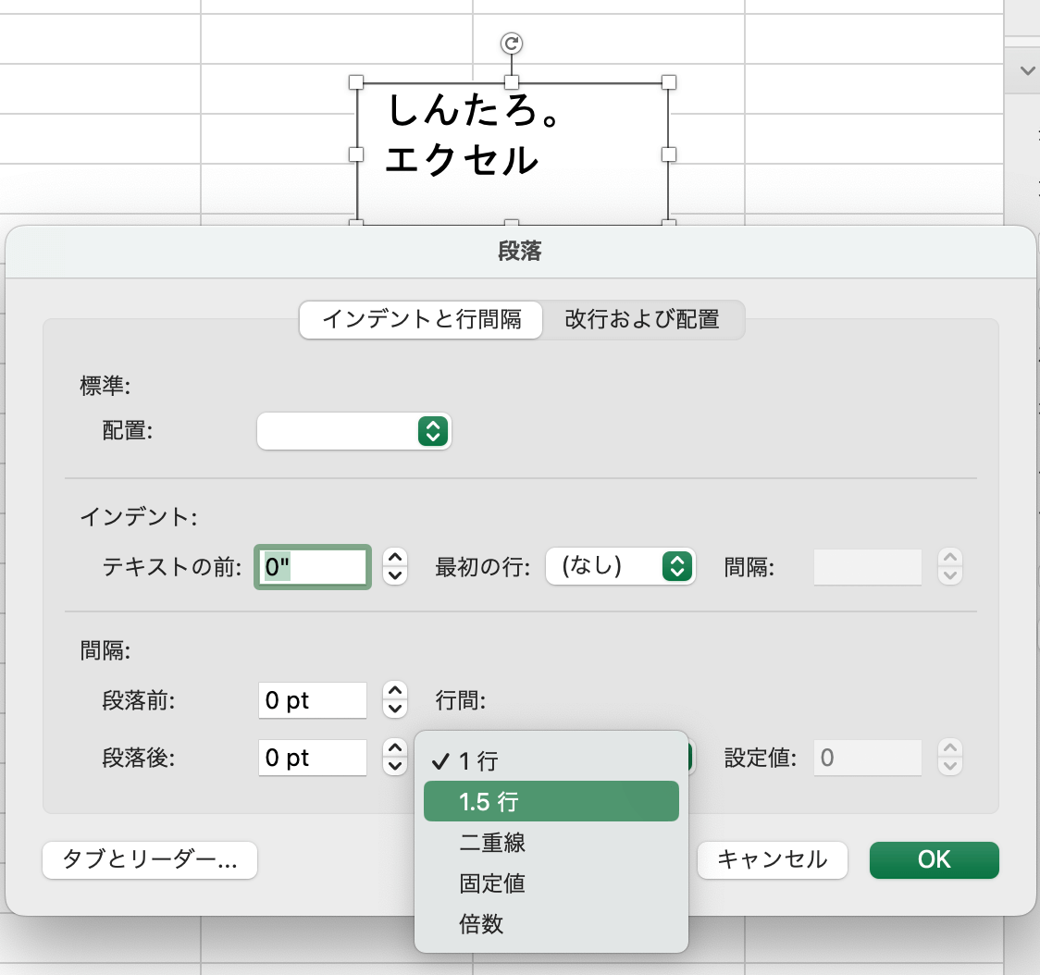The height and width of the screenshot is (975, 1040).
Task: Click the 段落後 spacing stepper arrows
Action: [395, 758]
